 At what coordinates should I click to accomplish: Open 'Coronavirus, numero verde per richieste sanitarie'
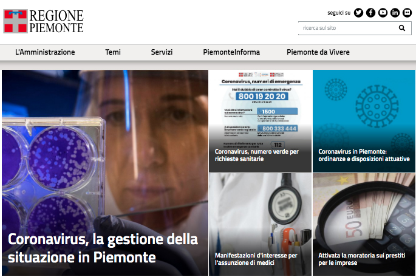[x=256, y=156]
